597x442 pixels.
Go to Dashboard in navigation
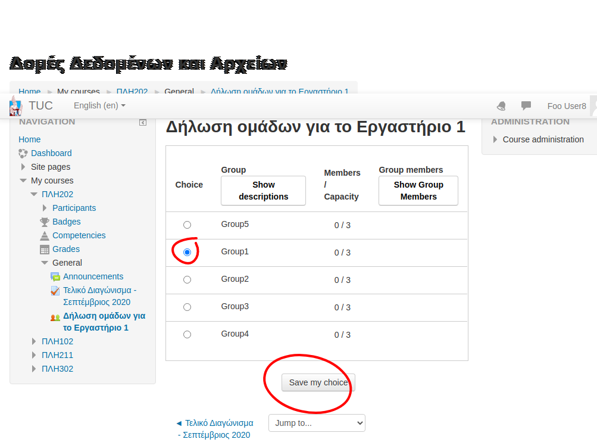[x=51, y=153]
